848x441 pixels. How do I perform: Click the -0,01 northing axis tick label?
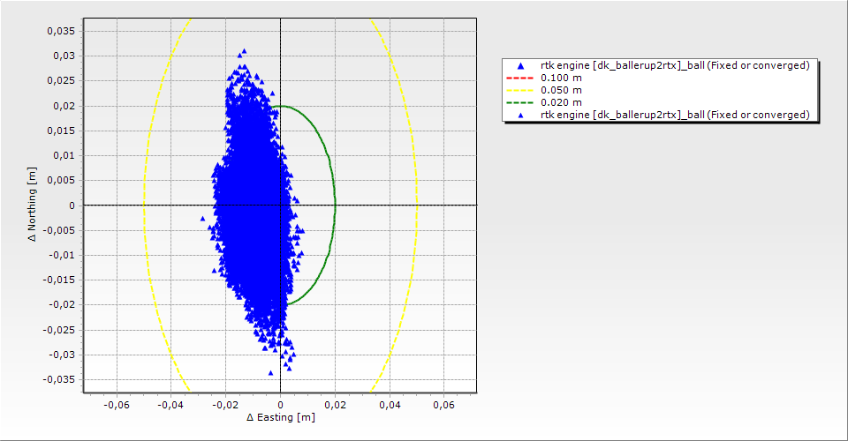point(62,255)
